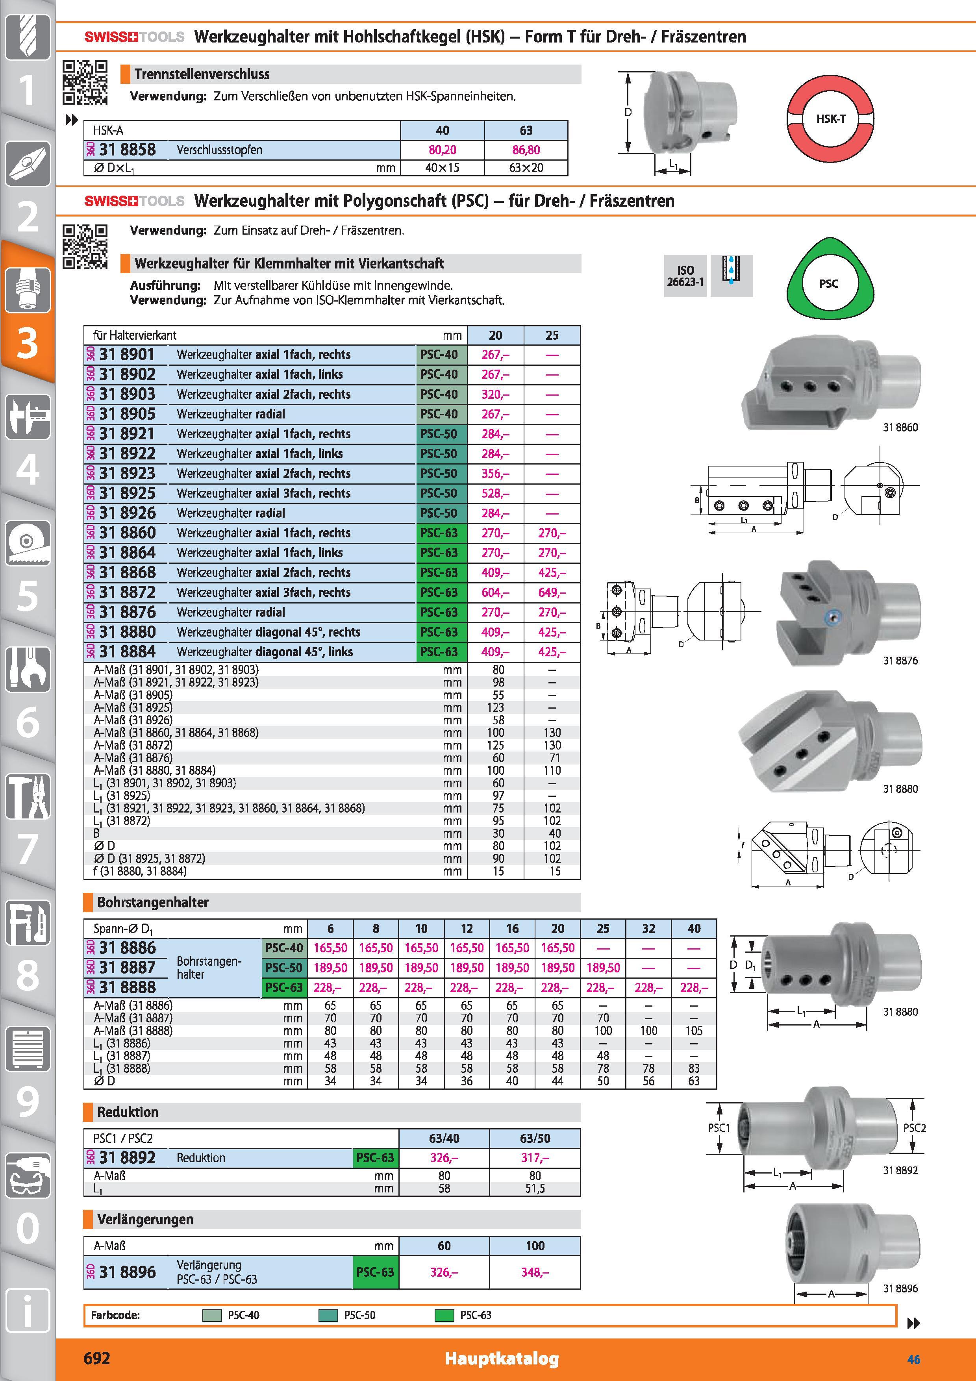This screenshot has height=1381, width=976.
Task: Click the SWISS TOOLS logo beside HSK title
Action: tap(134, 37)
